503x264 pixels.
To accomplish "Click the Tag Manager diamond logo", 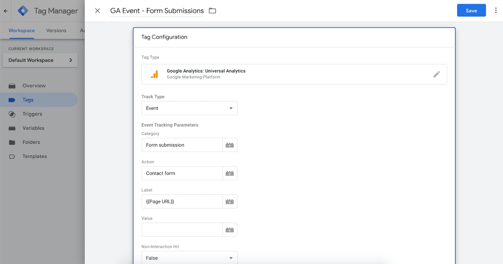I will point(23,11).
